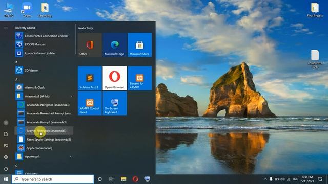Expand the Apowersoft folder
The width and height of the screenshot is (328, 184).
44,157
